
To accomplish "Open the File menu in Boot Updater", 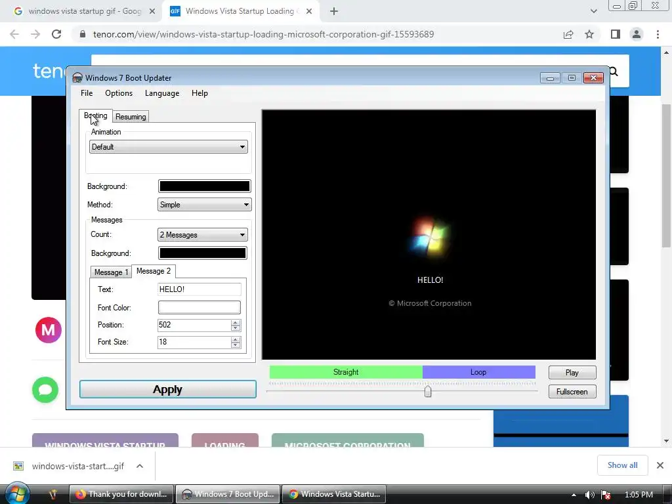I will point(87,93).
